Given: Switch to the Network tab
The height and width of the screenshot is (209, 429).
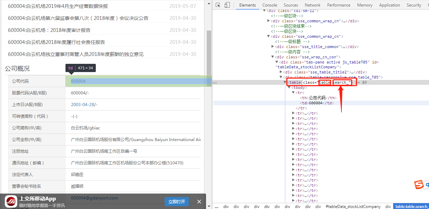Looking at the screenshot, I should 313,5.
